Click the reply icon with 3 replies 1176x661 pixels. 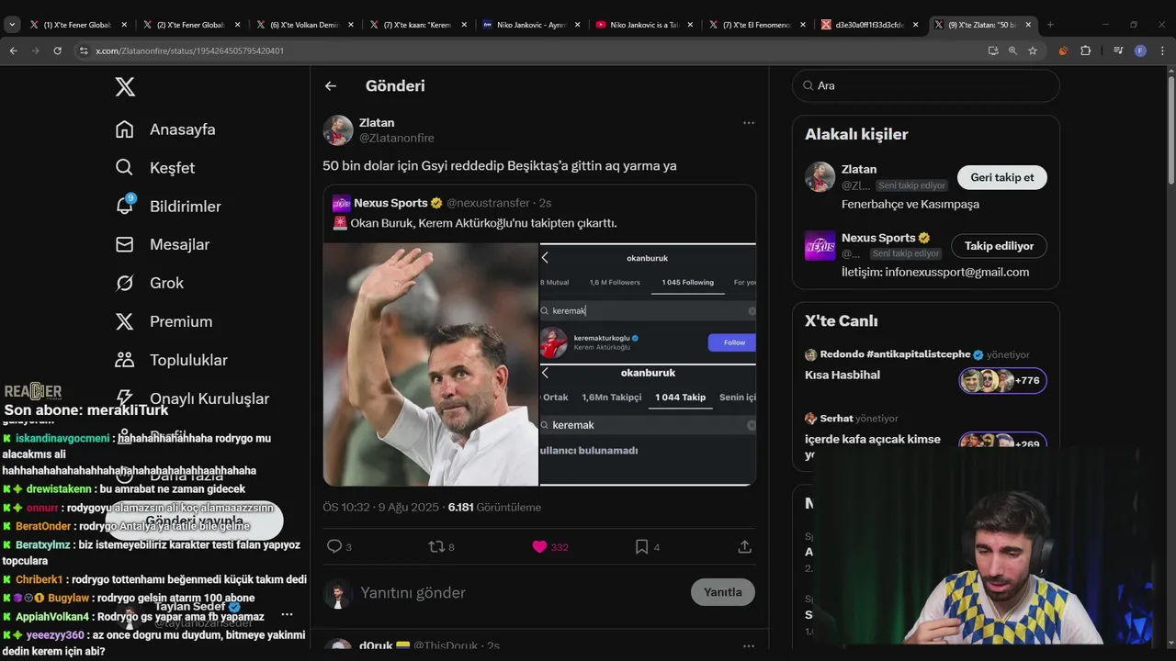pos(334,546)
